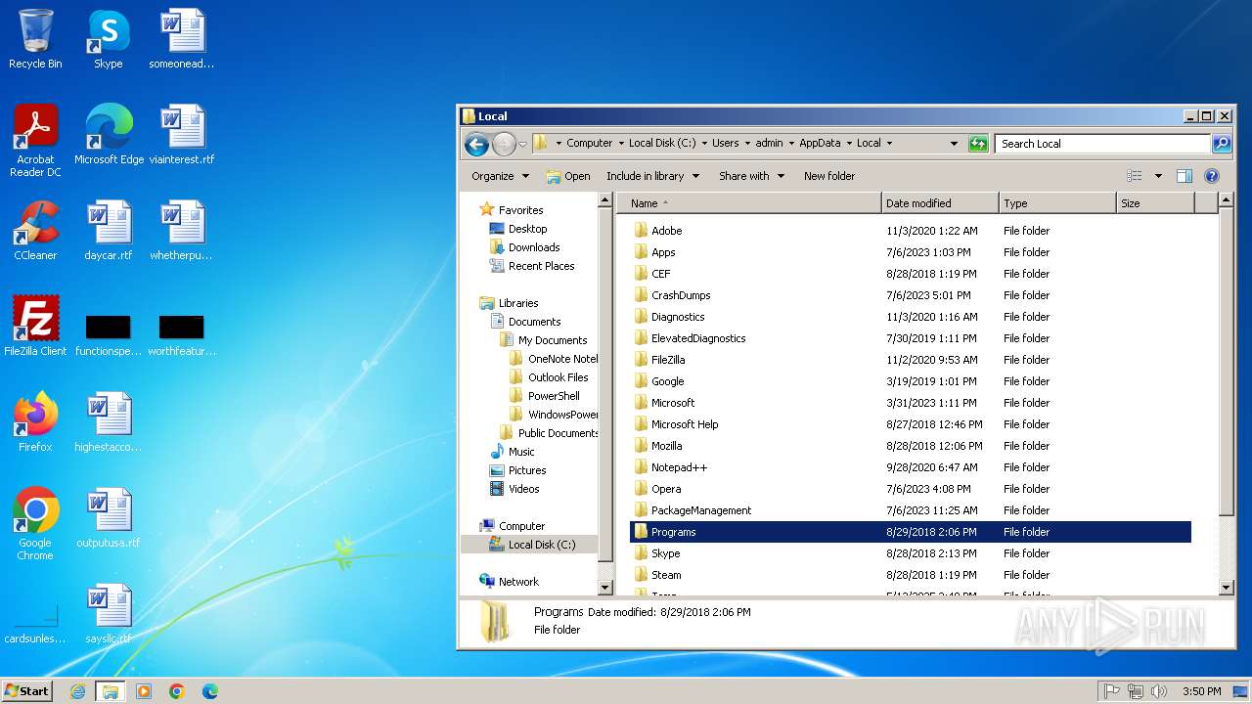Select the Steam folder row
Screen dimensions: 1252x704
(x=911, y=575)
